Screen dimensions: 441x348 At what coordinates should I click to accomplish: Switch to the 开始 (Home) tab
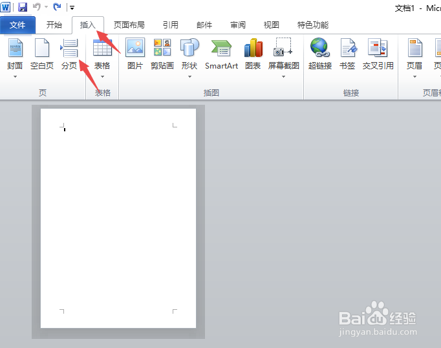[54, 25]
